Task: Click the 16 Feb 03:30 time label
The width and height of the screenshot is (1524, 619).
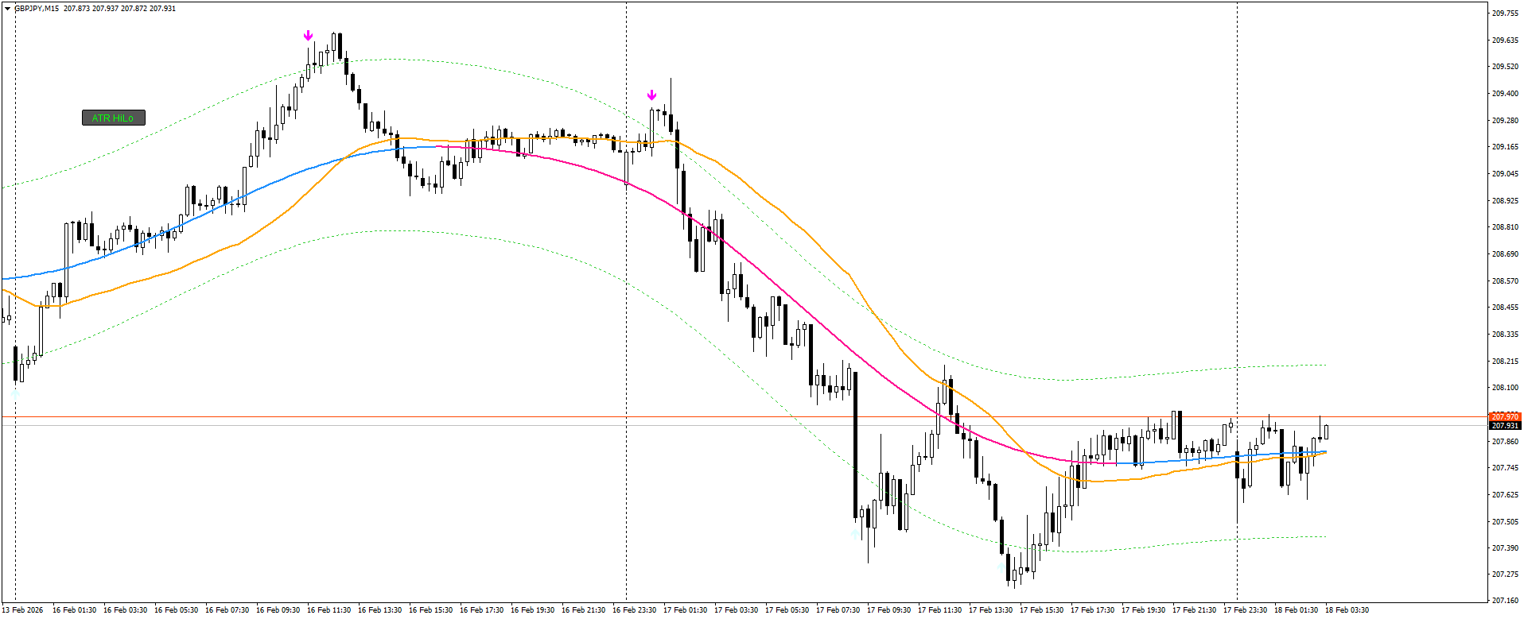Action: [125, 610]
